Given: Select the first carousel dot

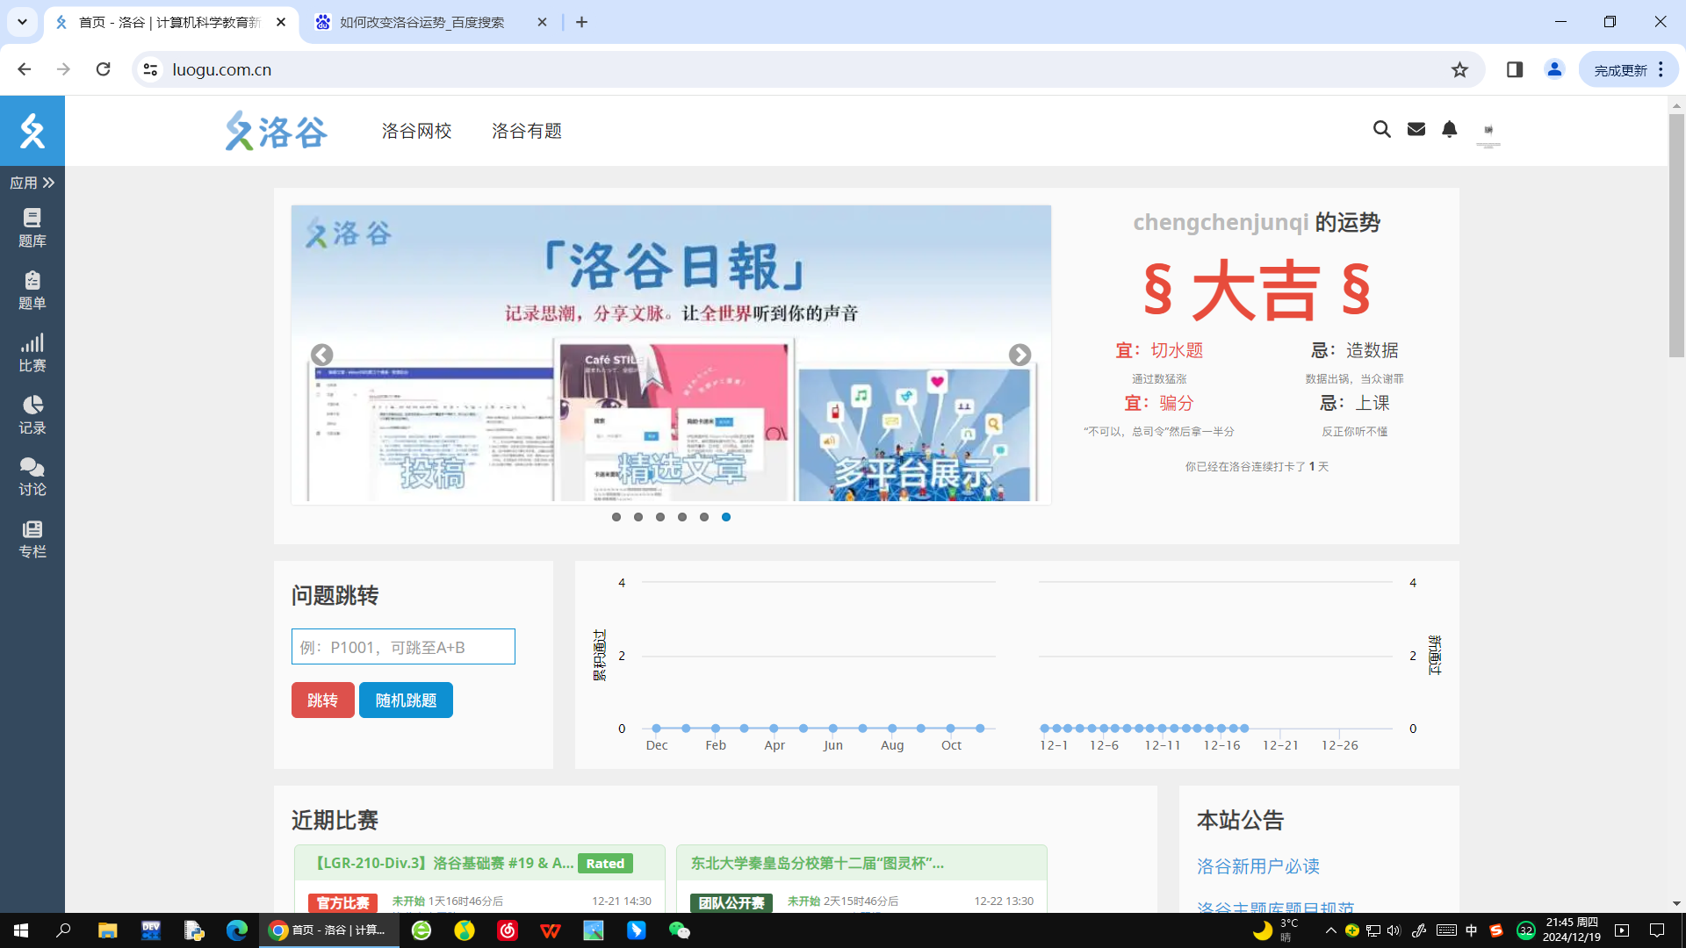Looking at the screenshot, I should [x=616, y=517].
